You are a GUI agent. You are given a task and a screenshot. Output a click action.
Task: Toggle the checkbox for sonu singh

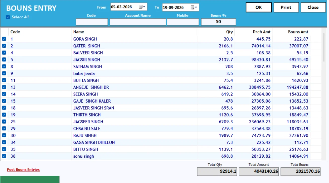tap(4, 156)
